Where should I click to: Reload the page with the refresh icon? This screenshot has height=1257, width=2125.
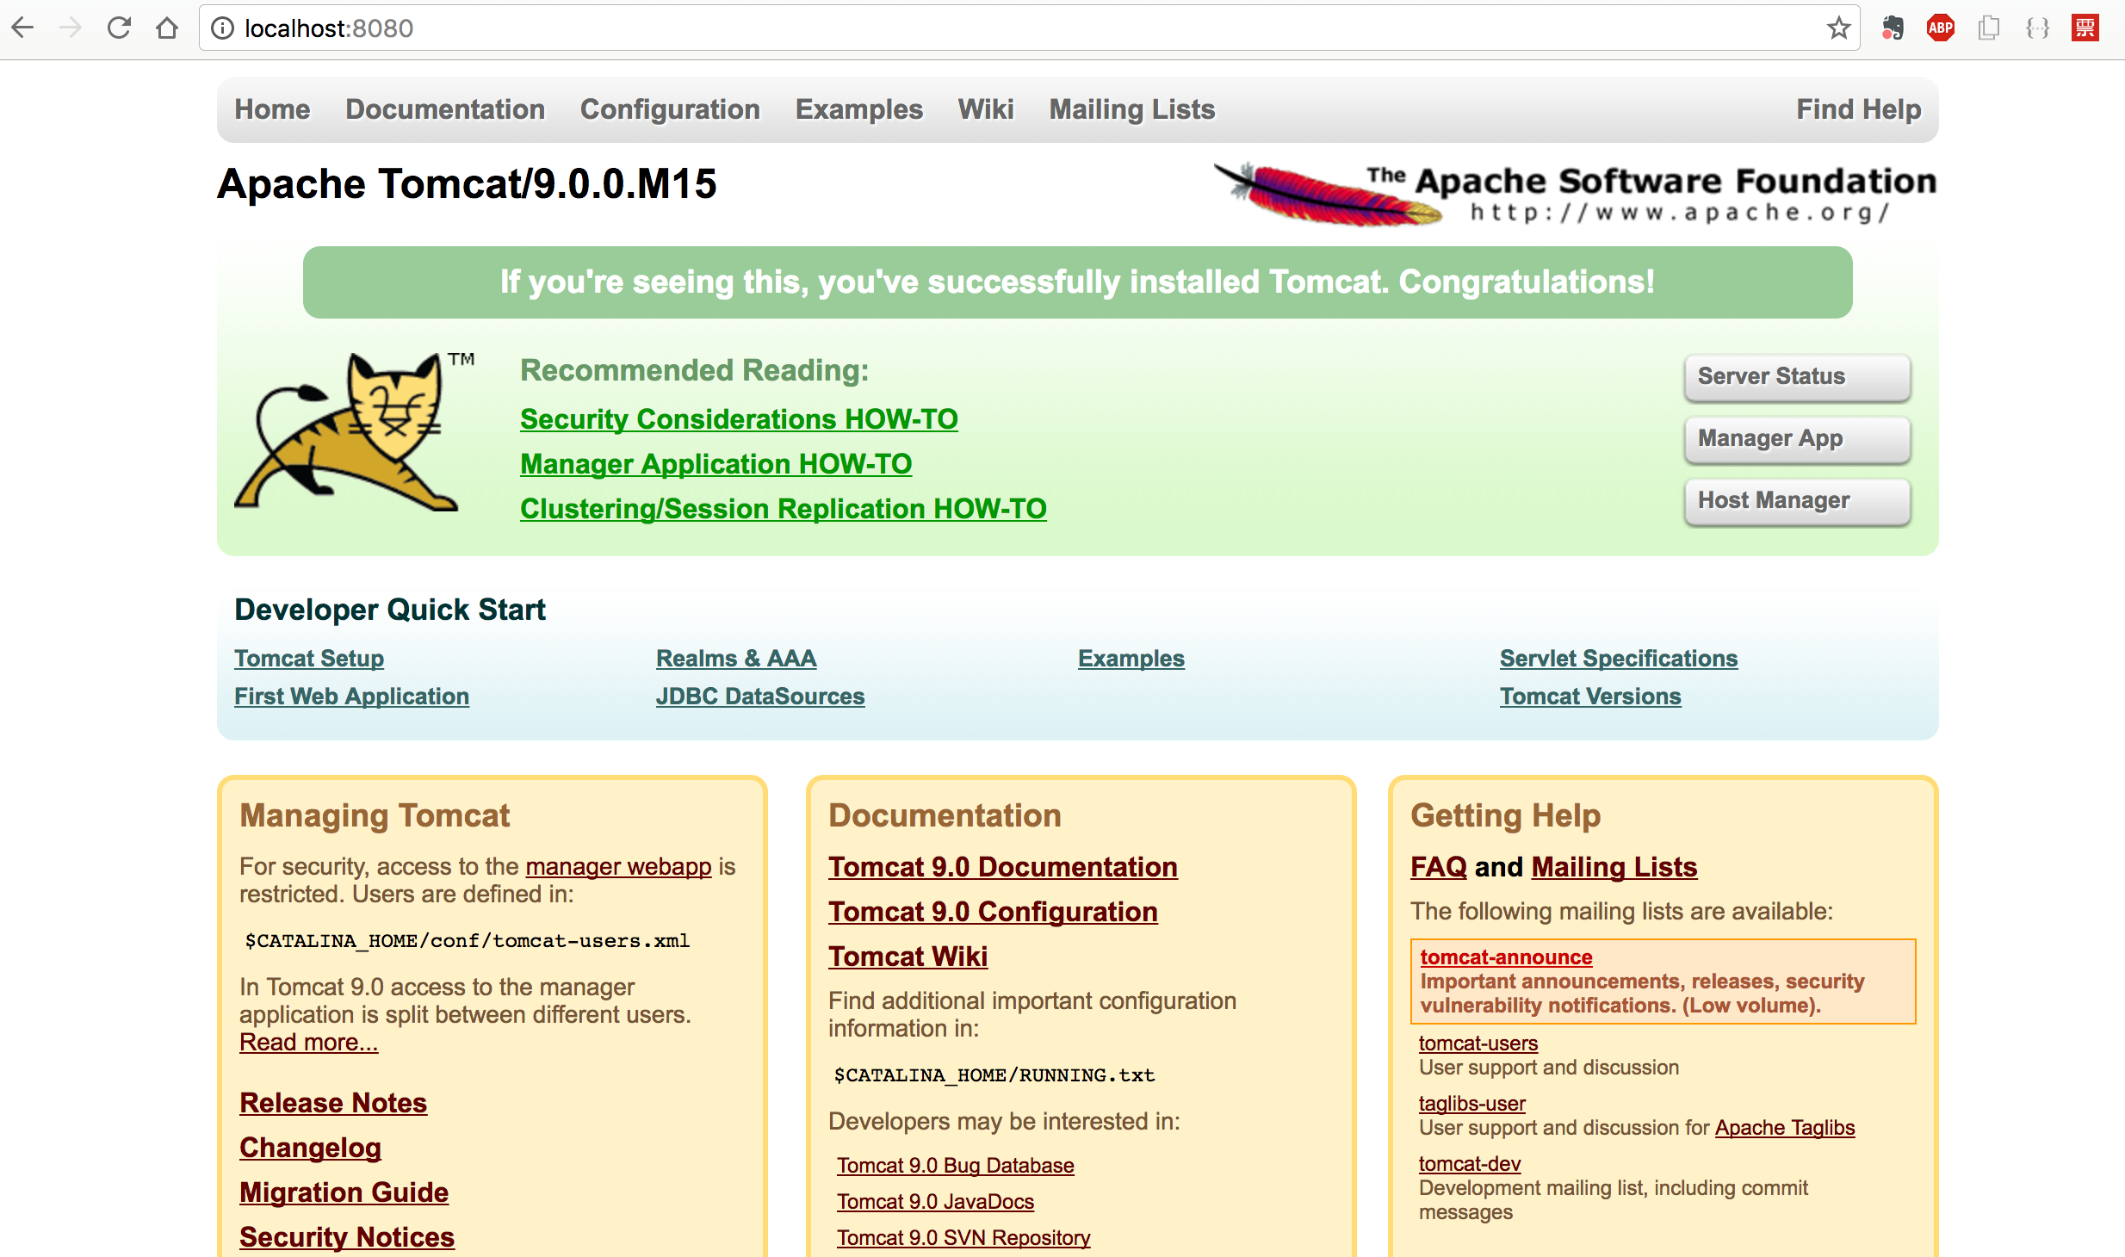pyautogui.click(x=119, y=28)
